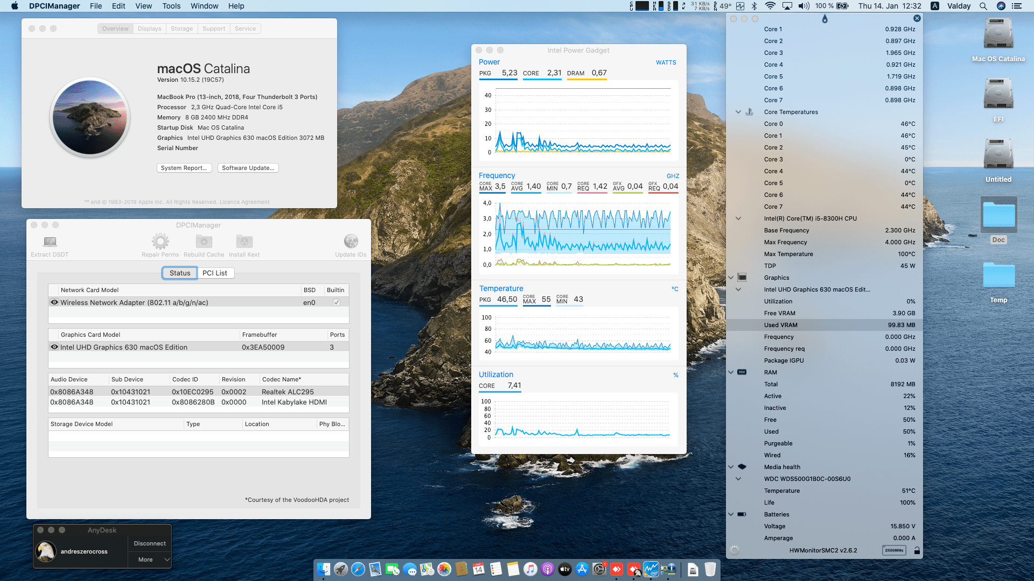Open Photos from the Dock

click(x=444, y=569)
